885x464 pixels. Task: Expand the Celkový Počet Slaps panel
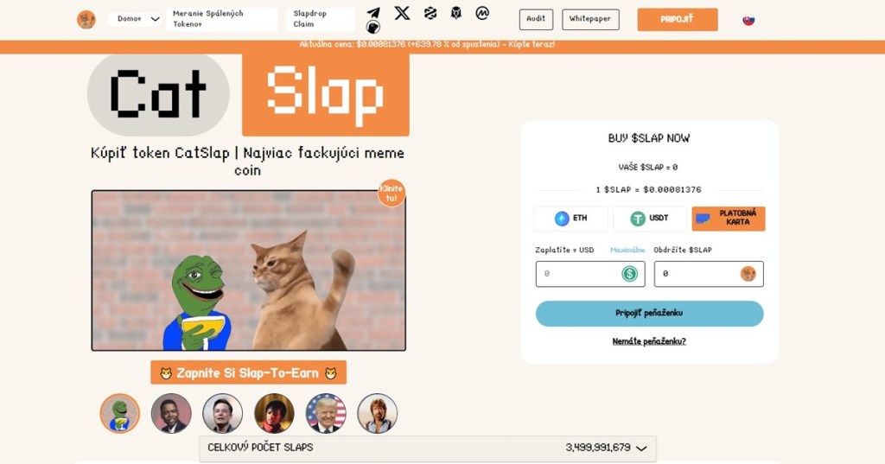pyautogui.click(x=427, y=448)
